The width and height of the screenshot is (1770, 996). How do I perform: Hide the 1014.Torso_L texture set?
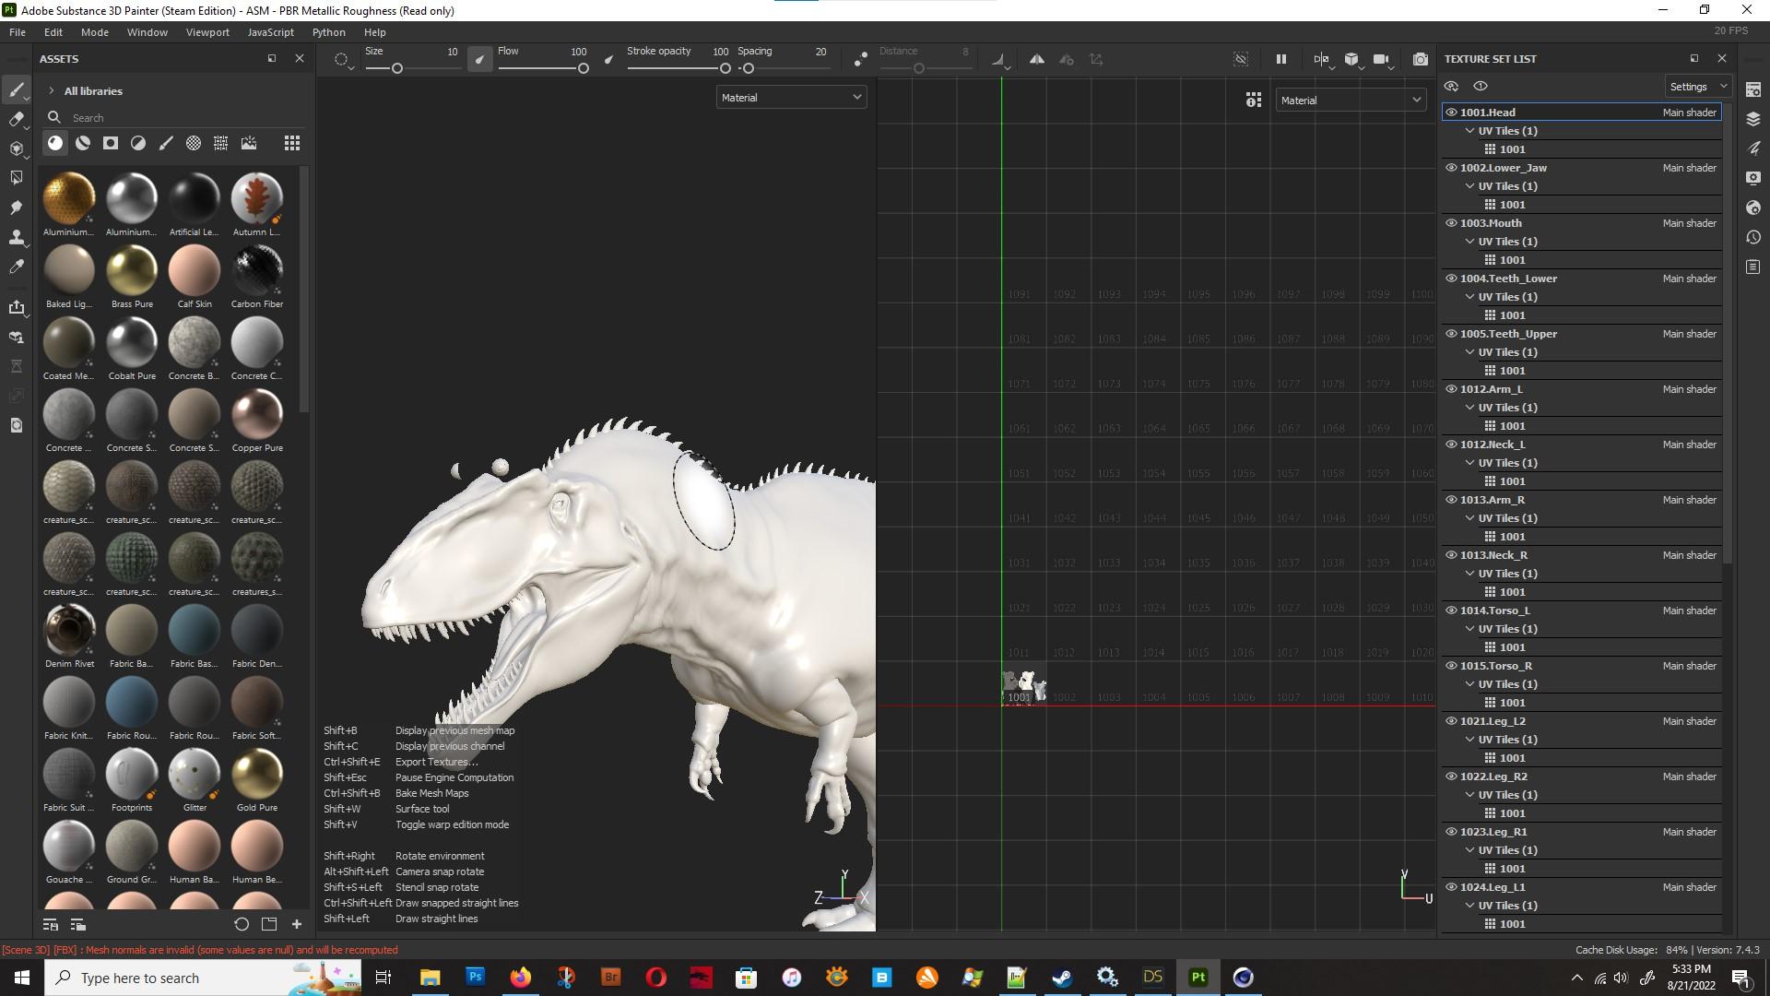point(1451,611)
